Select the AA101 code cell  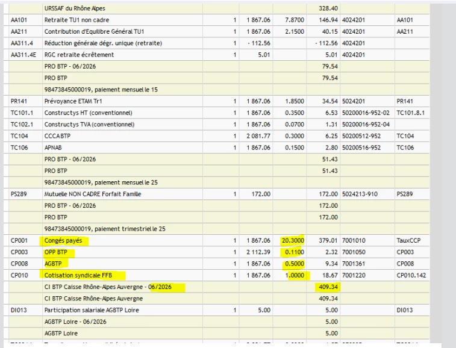19,20
